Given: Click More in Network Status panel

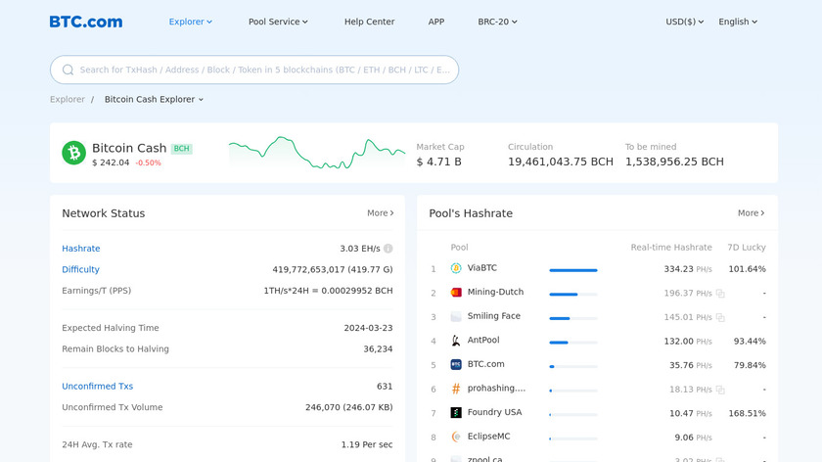Looking at the screenshot, I should tap(380, 212).
